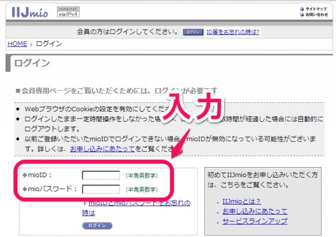Viewport: 336px width, 237px height.
Task: Go to HOME in the breadcrumb
Action: [17, 44]
